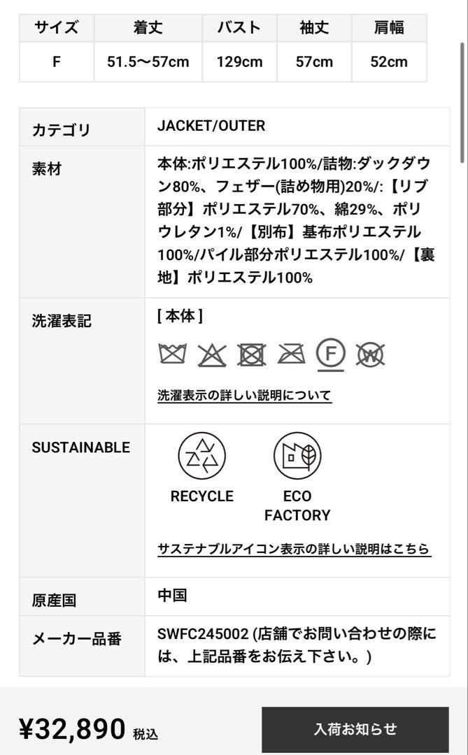Image resolution: width=468 pixels, height=755 pixels.
Task: Click the 肩幅 column header
Action: (x=389, y=28)
